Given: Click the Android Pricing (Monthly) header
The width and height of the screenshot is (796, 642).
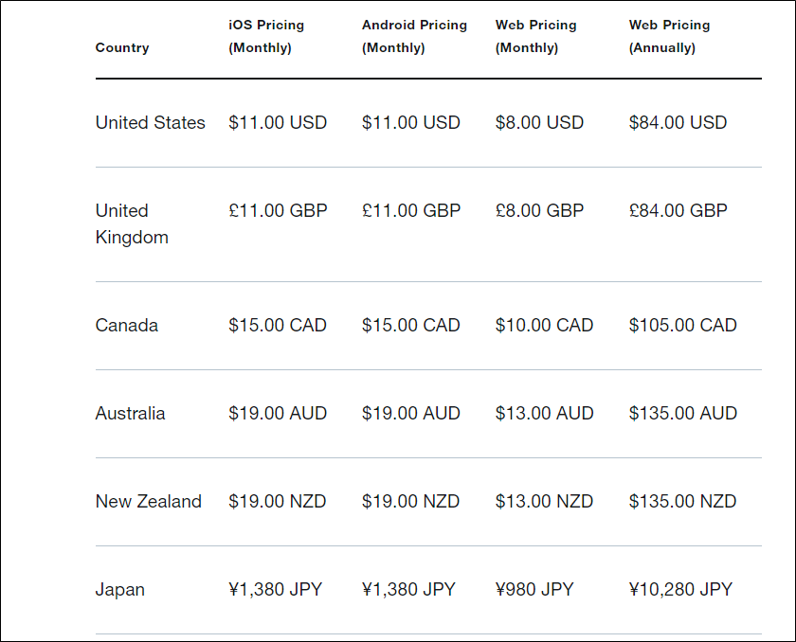Looking at the screenshot, I should (414, 36).
